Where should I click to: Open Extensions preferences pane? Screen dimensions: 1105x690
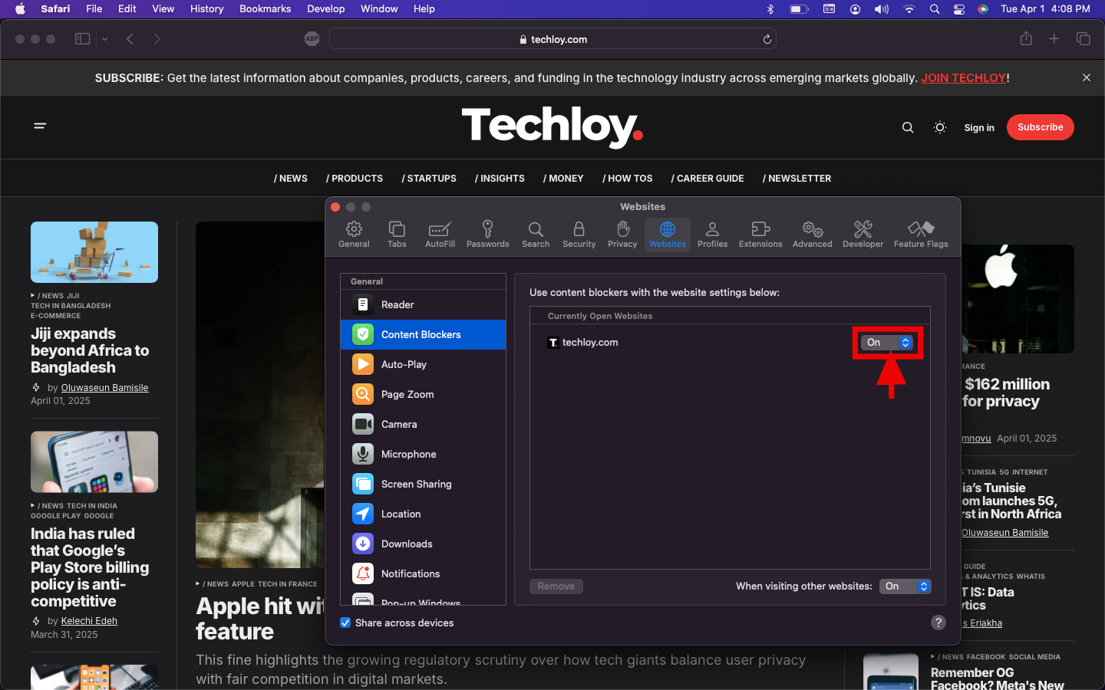point(760,235)
